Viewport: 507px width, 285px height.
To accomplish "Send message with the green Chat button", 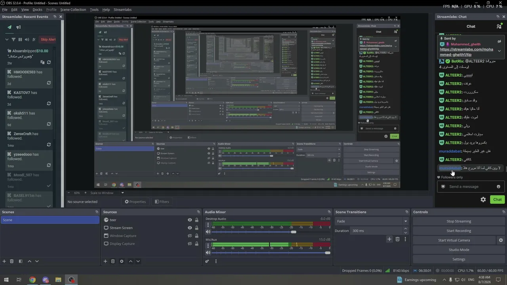I will (497, 200).
